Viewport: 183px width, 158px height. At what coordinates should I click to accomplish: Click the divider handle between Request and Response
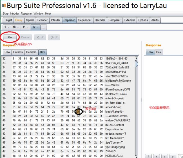coord(141,100)
